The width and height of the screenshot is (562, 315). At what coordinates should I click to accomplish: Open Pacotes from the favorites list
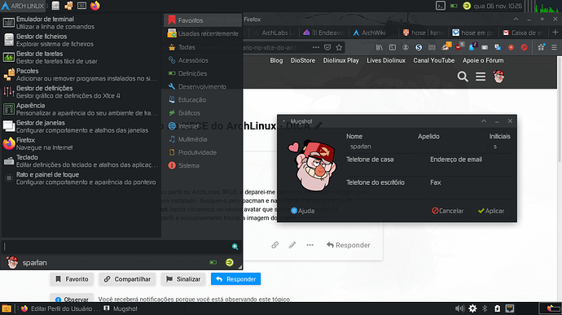tap(81, 75)
